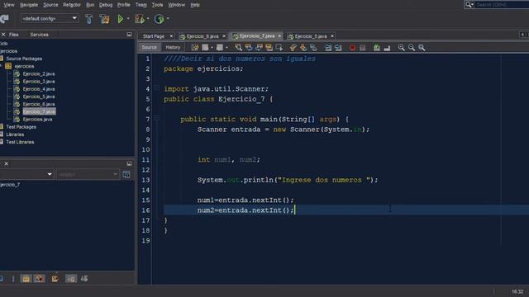Click the Shift Line Right icon
Viewport: 529px width, 297px height.
pyautogui.click(x=338, y=48)
